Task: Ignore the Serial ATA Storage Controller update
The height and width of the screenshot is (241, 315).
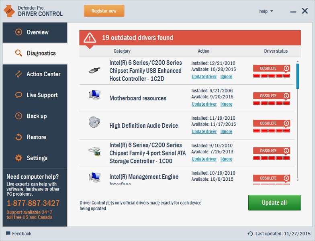Action: click(x=226, y=159)
